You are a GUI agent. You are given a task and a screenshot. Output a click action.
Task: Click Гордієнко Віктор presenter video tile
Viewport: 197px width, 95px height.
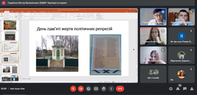click(x=153, y=17)
